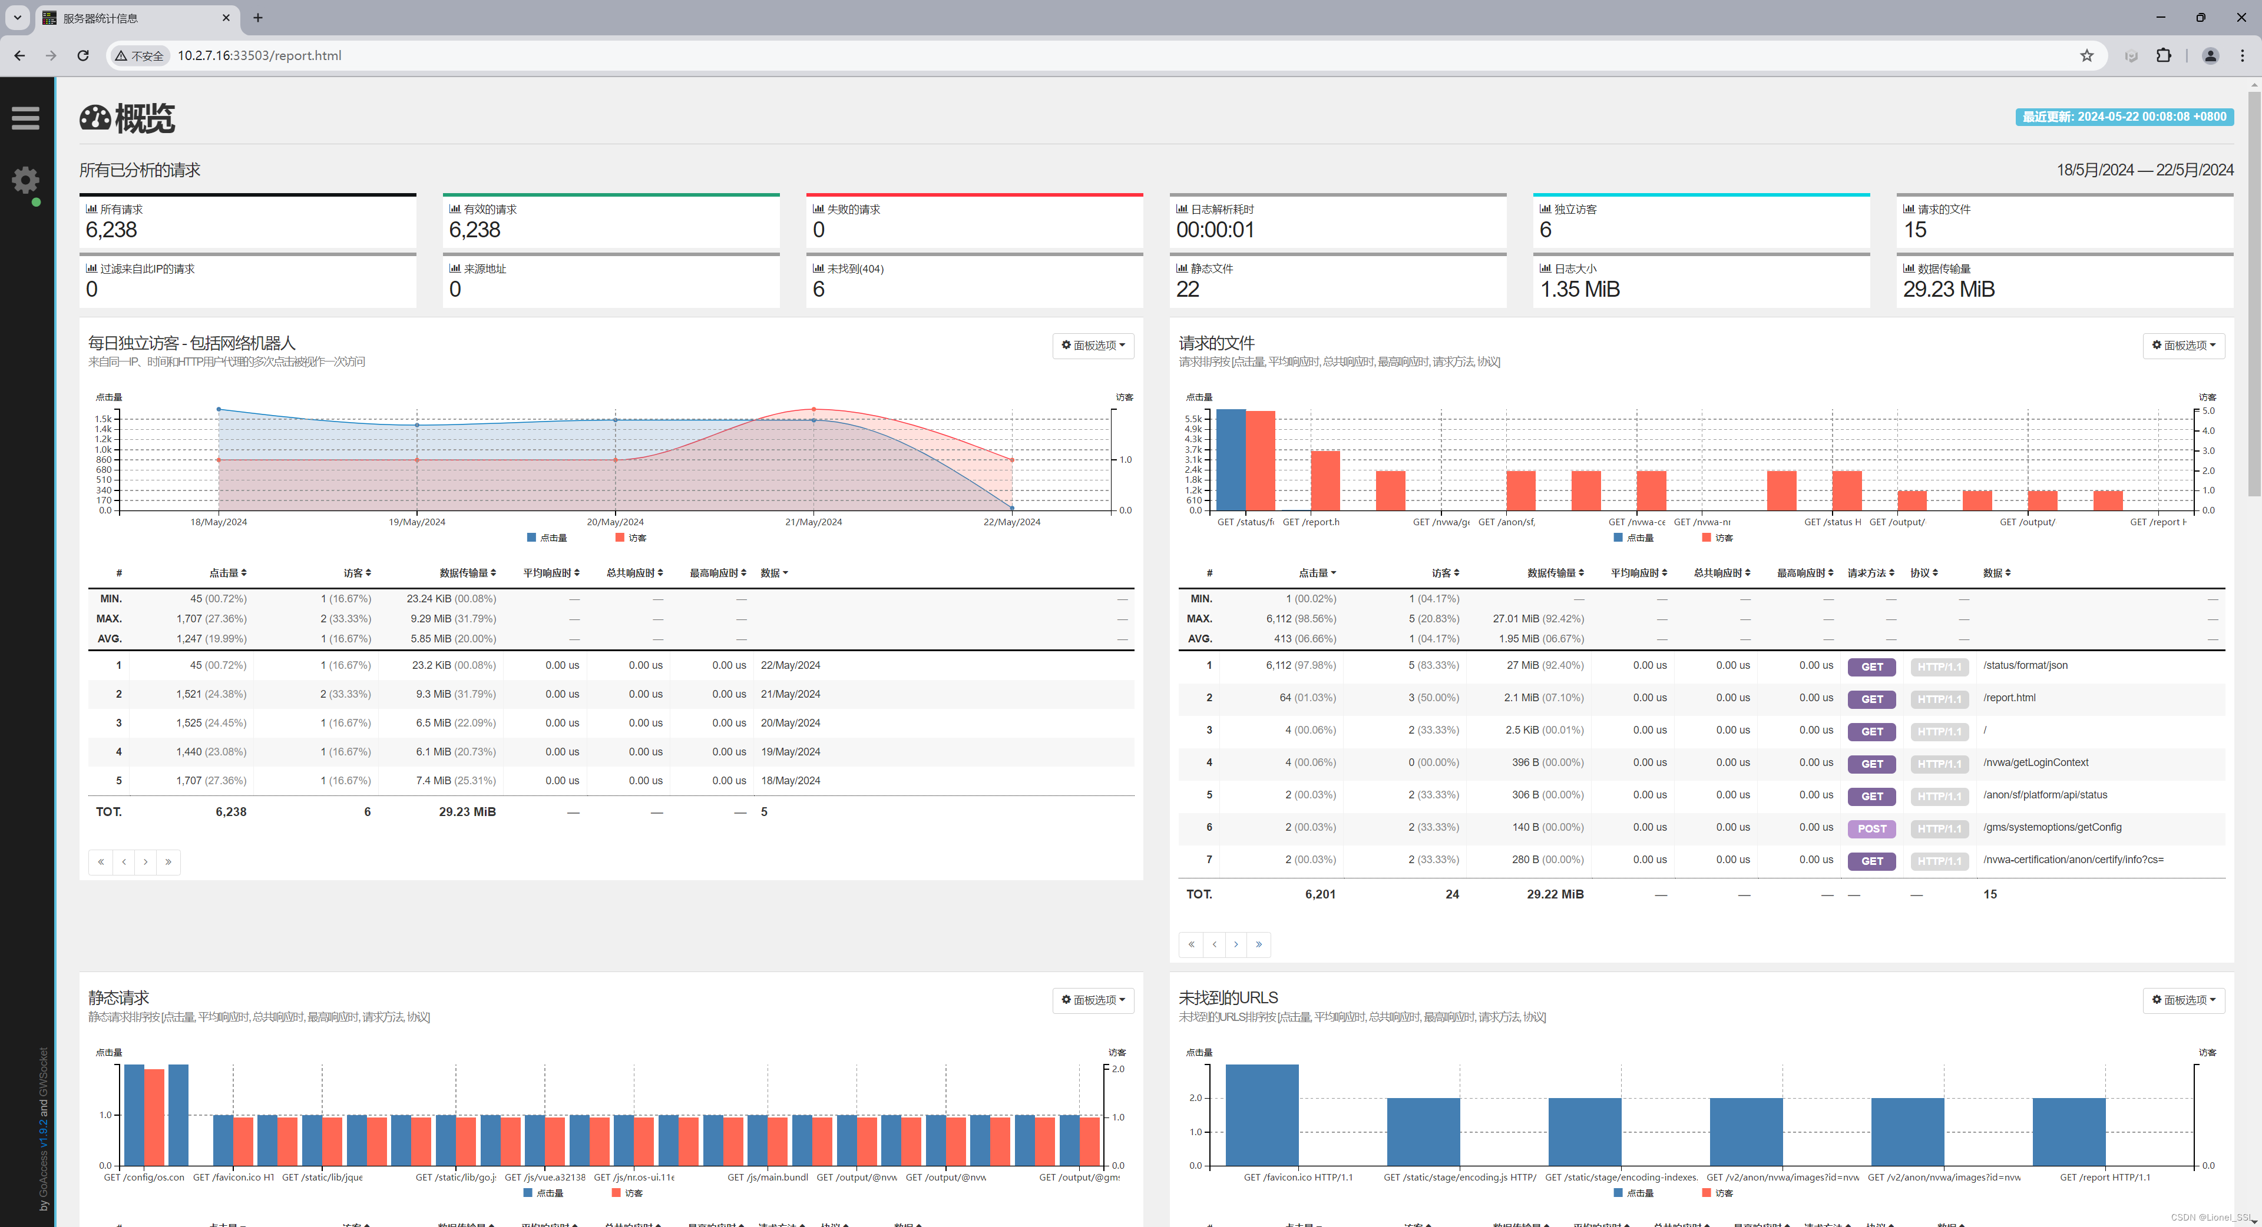Open the settings gear in sidebar
The width and height of the screenshot is (2262, 1227).
click(25, 180)
